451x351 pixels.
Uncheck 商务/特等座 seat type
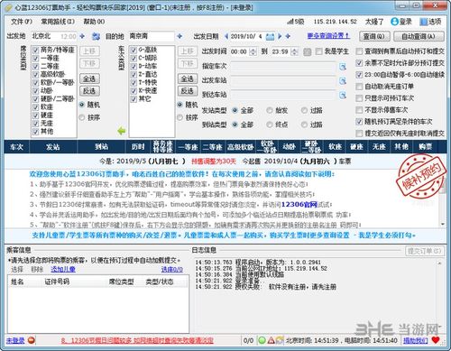pos(35,50)
